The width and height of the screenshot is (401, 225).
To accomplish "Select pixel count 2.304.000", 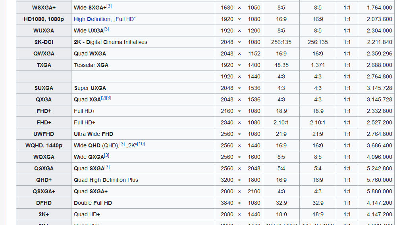I will click(x=379, y=31).
